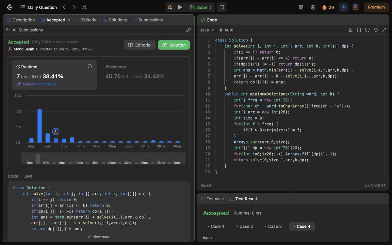Go to previous question arrow
Viewport: 392px width, 245px height.
click(x=64, y=7)
